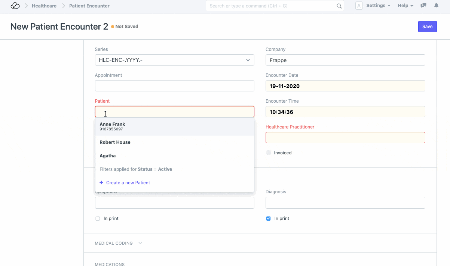Click the cloud home logo icon
This screenshot has height=266, width=450.
[15, 6]
